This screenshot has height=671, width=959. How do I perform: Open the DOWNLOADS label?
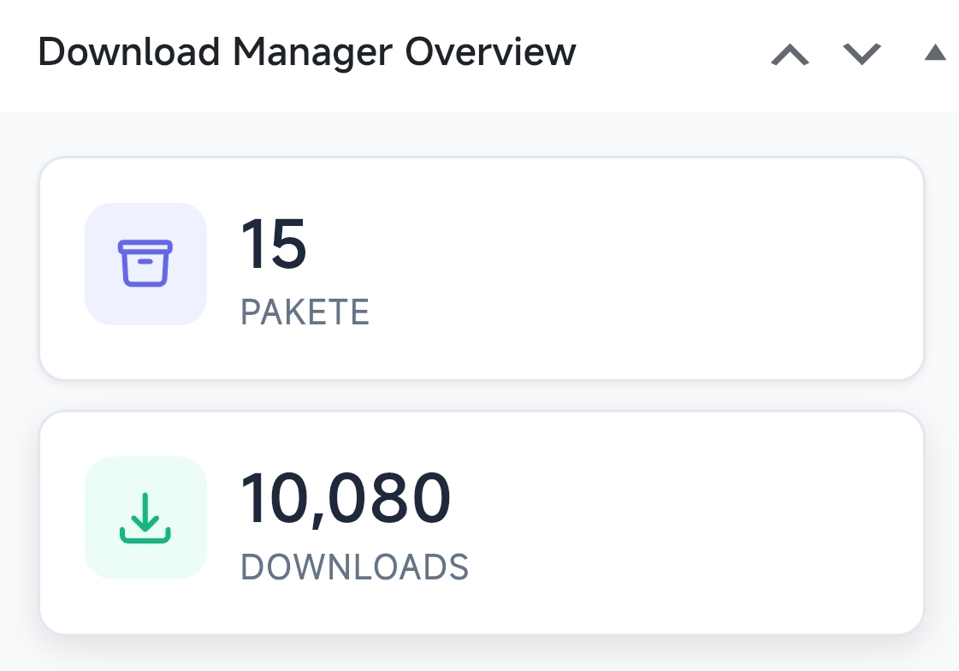355,567
